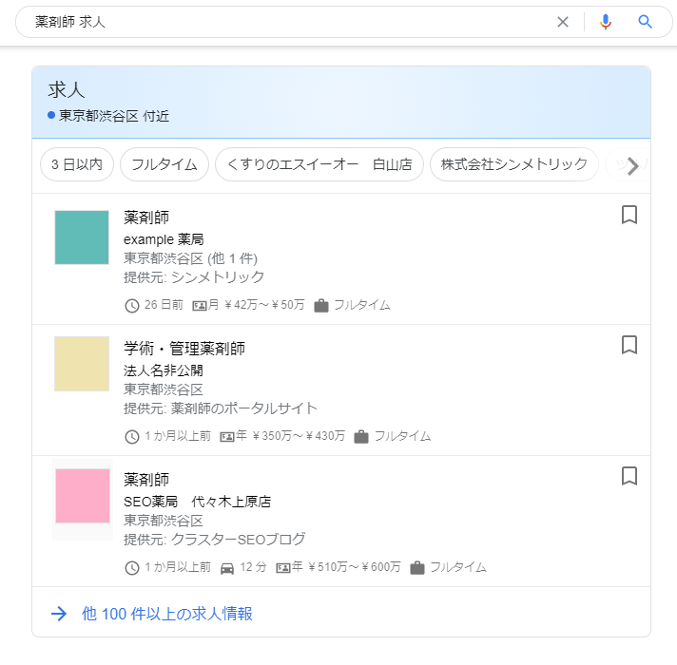Filter by 株式会社シンメトリック chip

click(514, 164)
